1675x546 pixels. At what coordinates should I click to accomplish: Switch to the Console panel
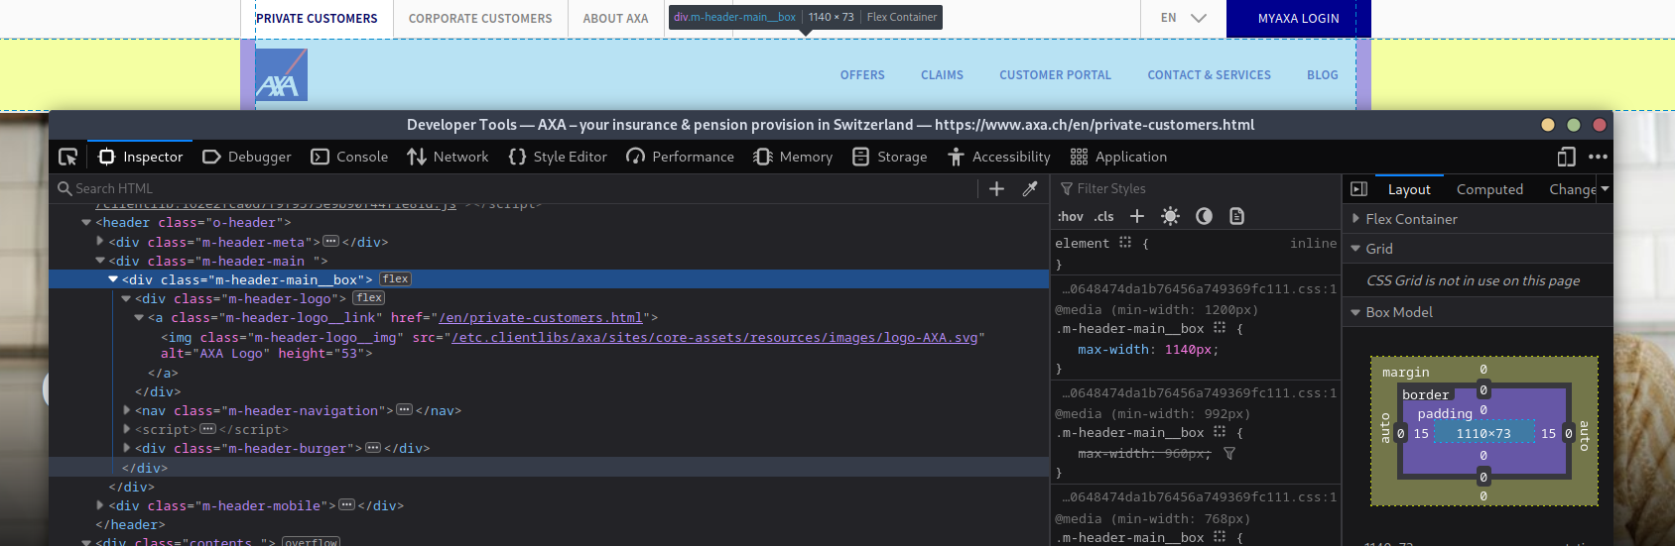click(x=349, y=157)
